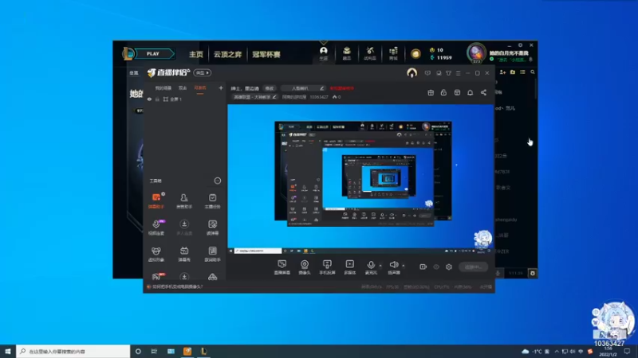The height and width of the screenshot is (358, 638).
Task: Open the record video icon near settings
Action: [x=423, y=267]
